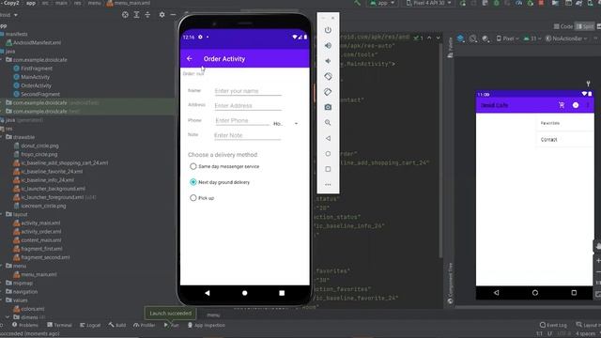Collapse the drawable folder
This screenshot has width=601, height=338.
[2, 137]
